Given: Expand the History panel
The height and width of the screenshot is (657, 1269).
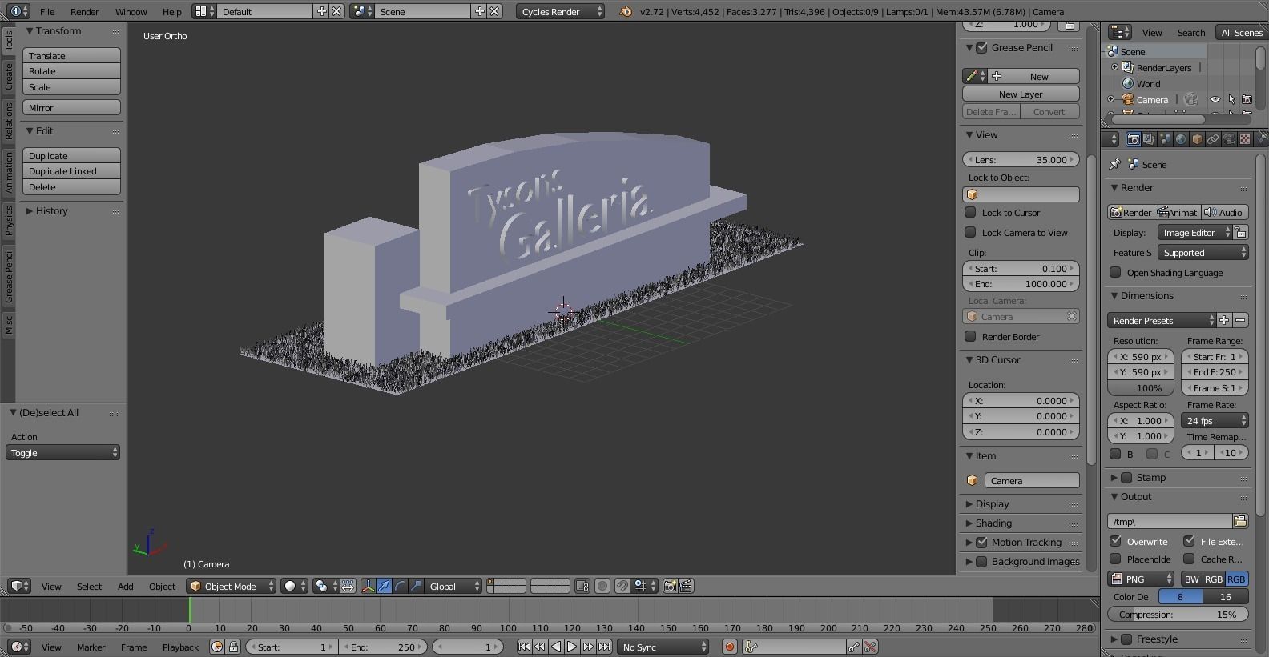Looking at the screenshot, I should pos(52,210).
